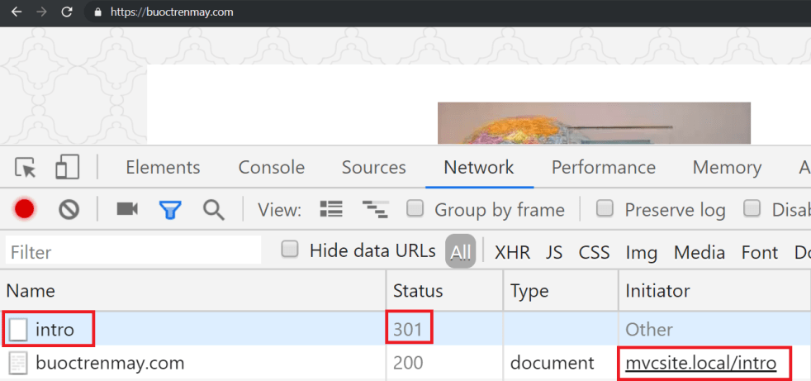Toggle the filter funnel icon
The height and width of the screenshot is (381, 811).
(170, 209)
